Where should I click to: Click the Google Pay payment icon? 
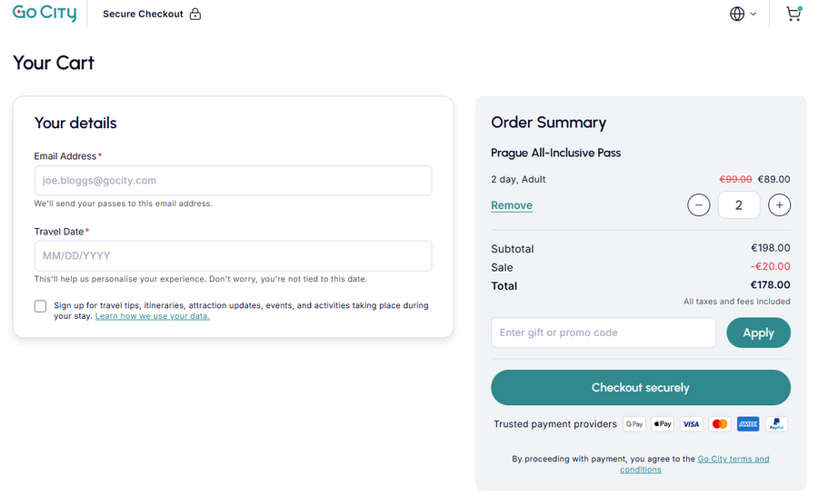[x=634, y=424]
